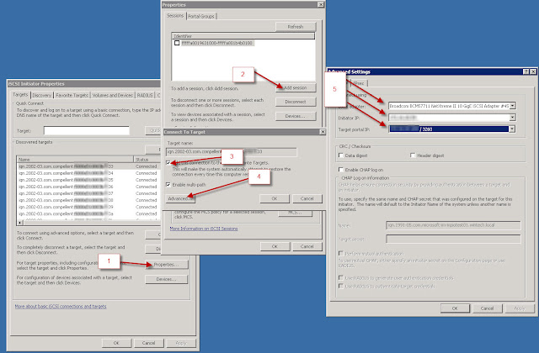The image size is (539, 353).
Task: Close the Advanced Settings dialog
Action: [533, 71]
